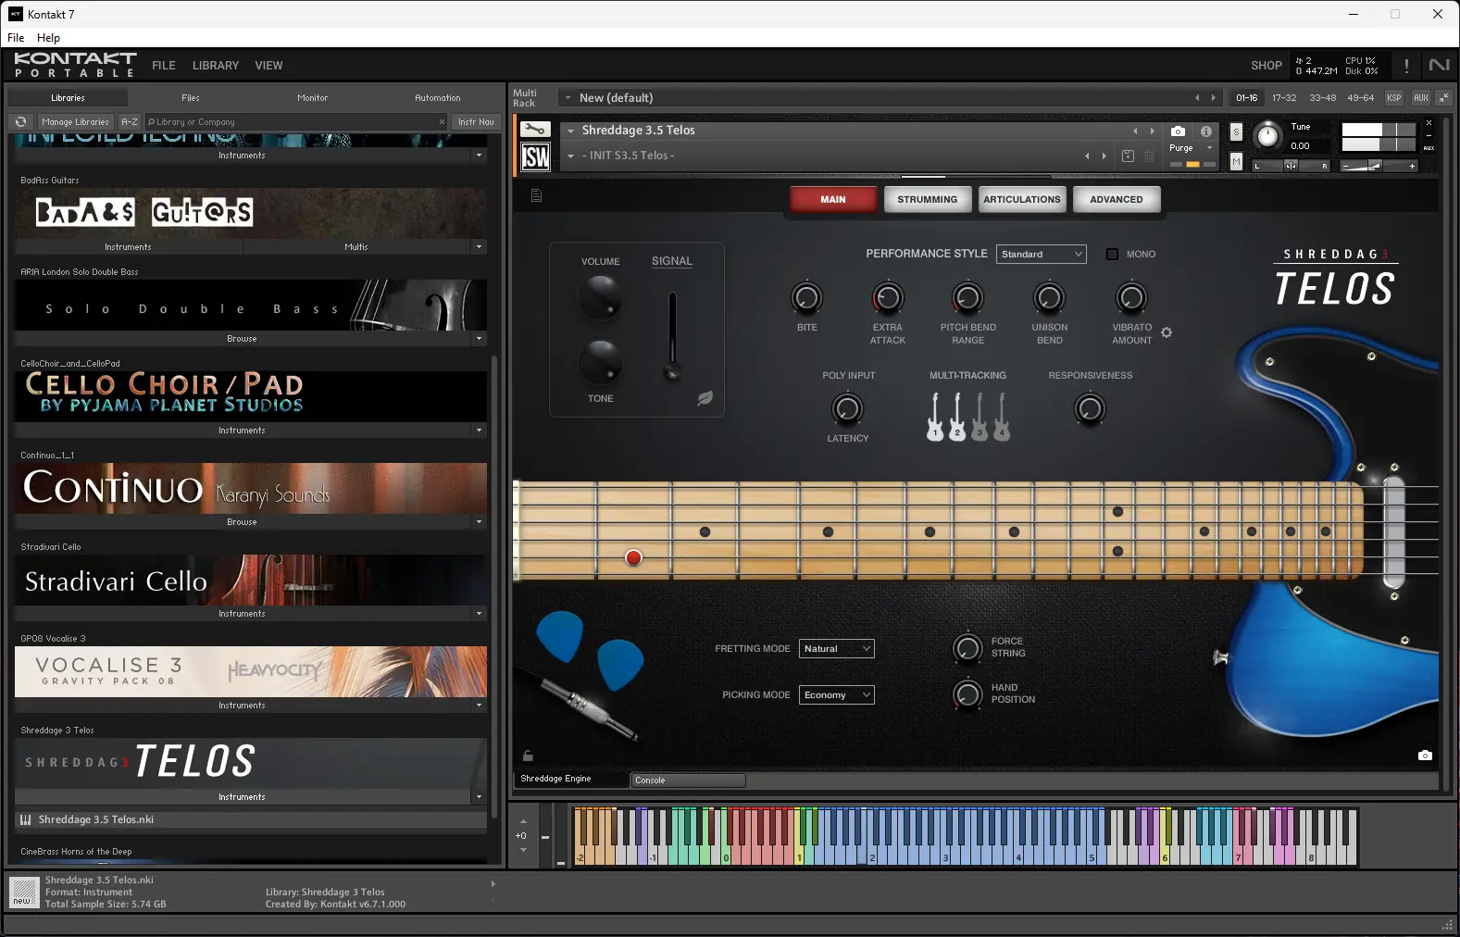Toggle Instr Nav pane
This screenshot has height=937, width=1460.
476,121
